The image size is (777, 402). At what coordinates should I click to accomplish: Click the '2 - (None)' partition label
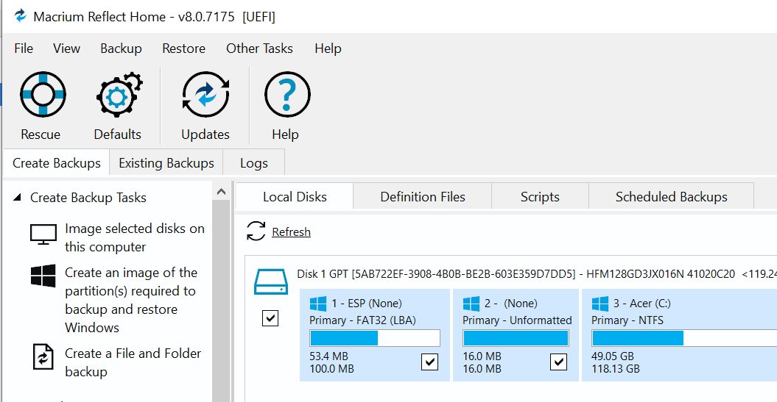click(511, 304)
